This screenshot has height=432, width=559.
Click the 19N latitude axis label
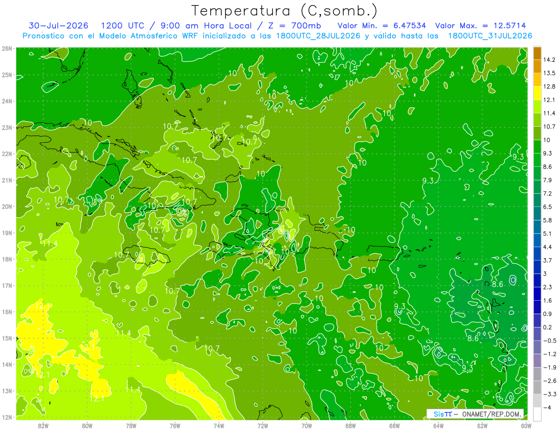click(x=7, y=233)
